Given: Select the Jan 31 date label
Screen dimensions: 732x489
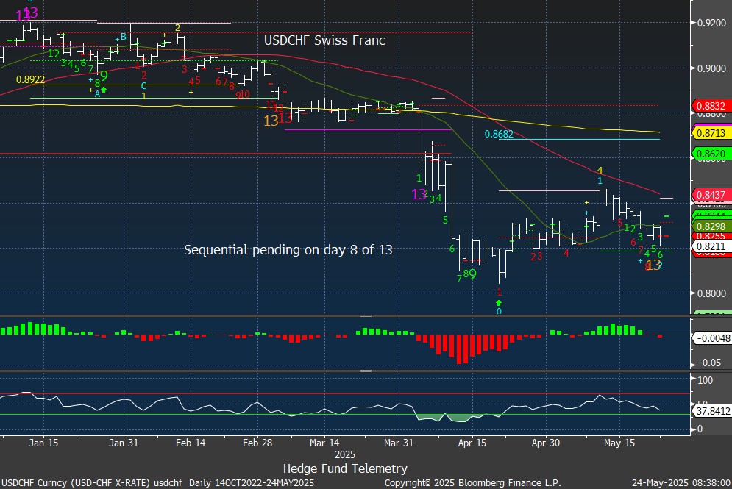Looking at the screenshot, I should [x=124, y=443].
